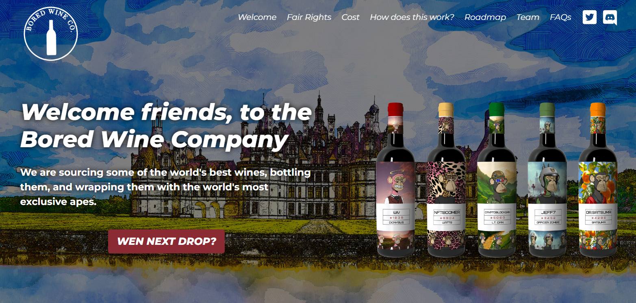636x303 pixels.
Task: Open the Cost section link
Action: pyautogui.click(x=350, y=17)
